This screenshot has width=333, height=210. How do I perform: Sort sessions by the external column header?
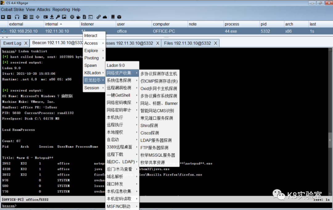click(x=26, y=24)
